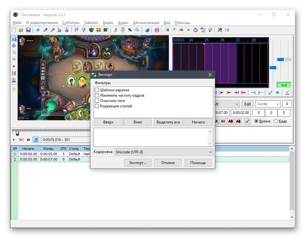This screenshot has width=305, height=238.
Task: Enable the Шаблон караоке filter checkbox
Action: [x=97, y=90]
